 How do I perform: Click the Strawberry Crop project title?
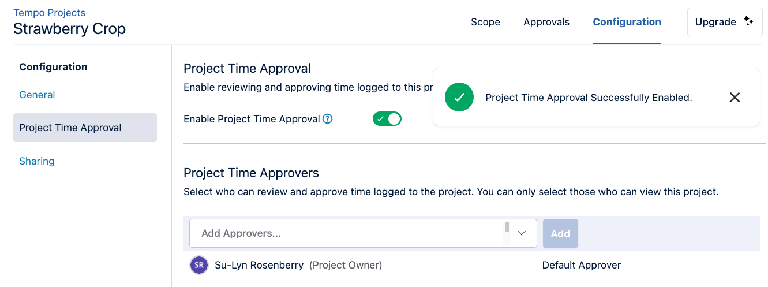[x=69, y=29]
